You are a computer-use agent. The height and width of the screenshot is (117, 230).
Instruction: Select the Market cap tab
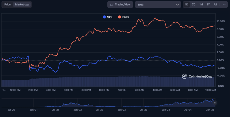[x=22, y=5]
